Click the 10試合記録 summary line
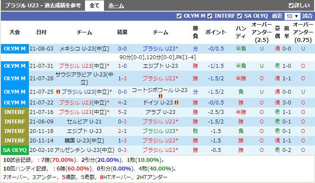Screen dimensions: 315x183 point(84,160)
